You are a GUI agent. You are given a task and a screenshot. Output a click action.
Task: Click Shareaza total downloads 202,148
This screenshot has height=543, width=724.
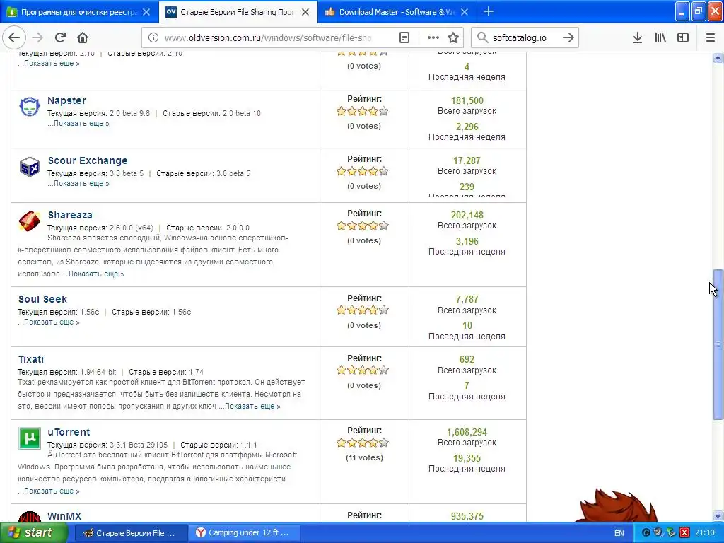[467, 215]
